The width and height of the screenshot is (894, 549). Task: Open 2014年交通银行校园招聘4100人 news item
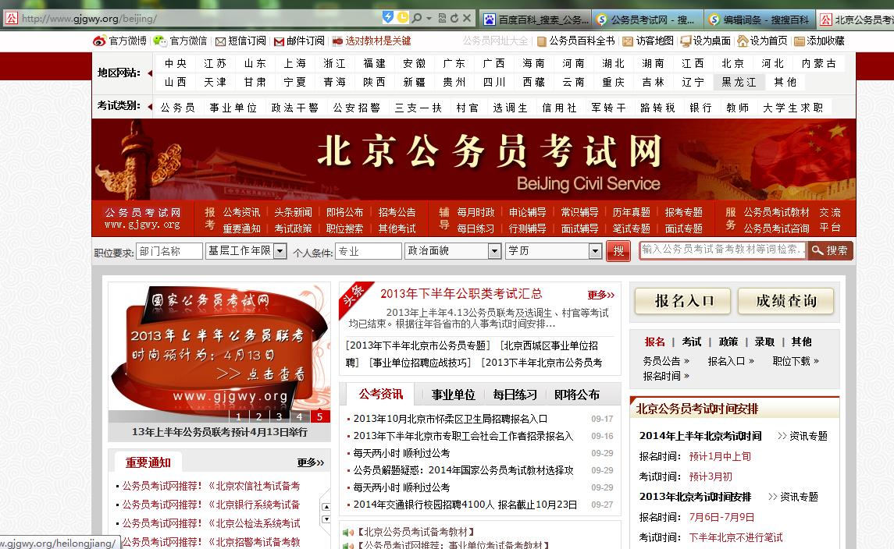pyautogui.click(x=465, y=505)
